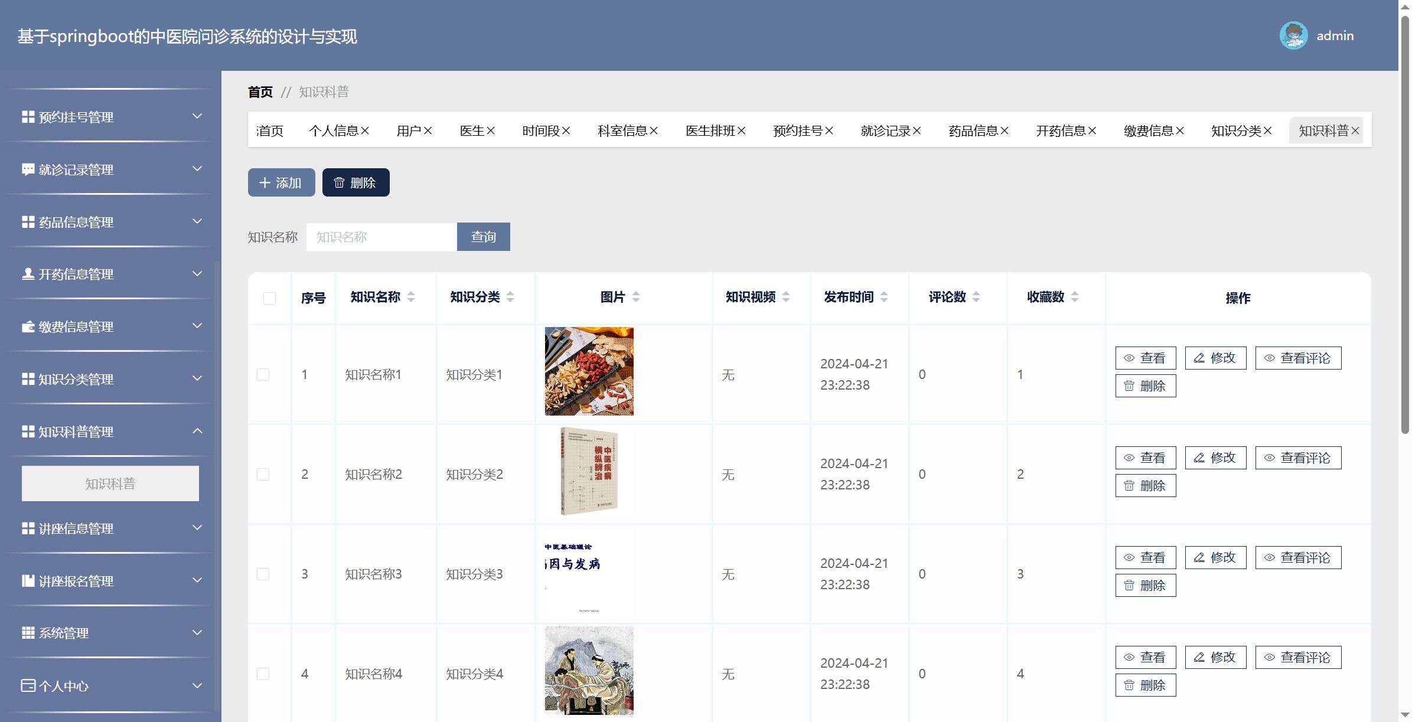Sort by 图片 column arrows
Viewport: 1412px width, 722px height.
point(636,297)
